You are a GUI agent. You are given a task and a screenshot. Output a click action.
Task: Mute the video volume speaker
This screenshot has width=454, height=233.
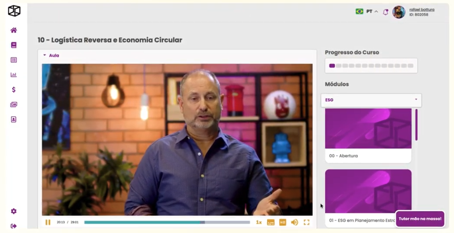[x=294, y=222]
